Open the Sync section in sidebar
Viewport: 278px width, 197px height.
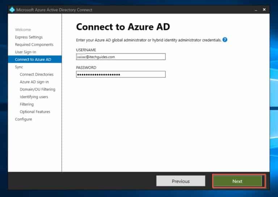[19, 67]
